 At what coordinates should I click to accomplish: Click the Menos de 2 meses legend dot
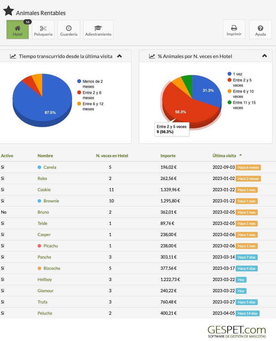point(79,81)
